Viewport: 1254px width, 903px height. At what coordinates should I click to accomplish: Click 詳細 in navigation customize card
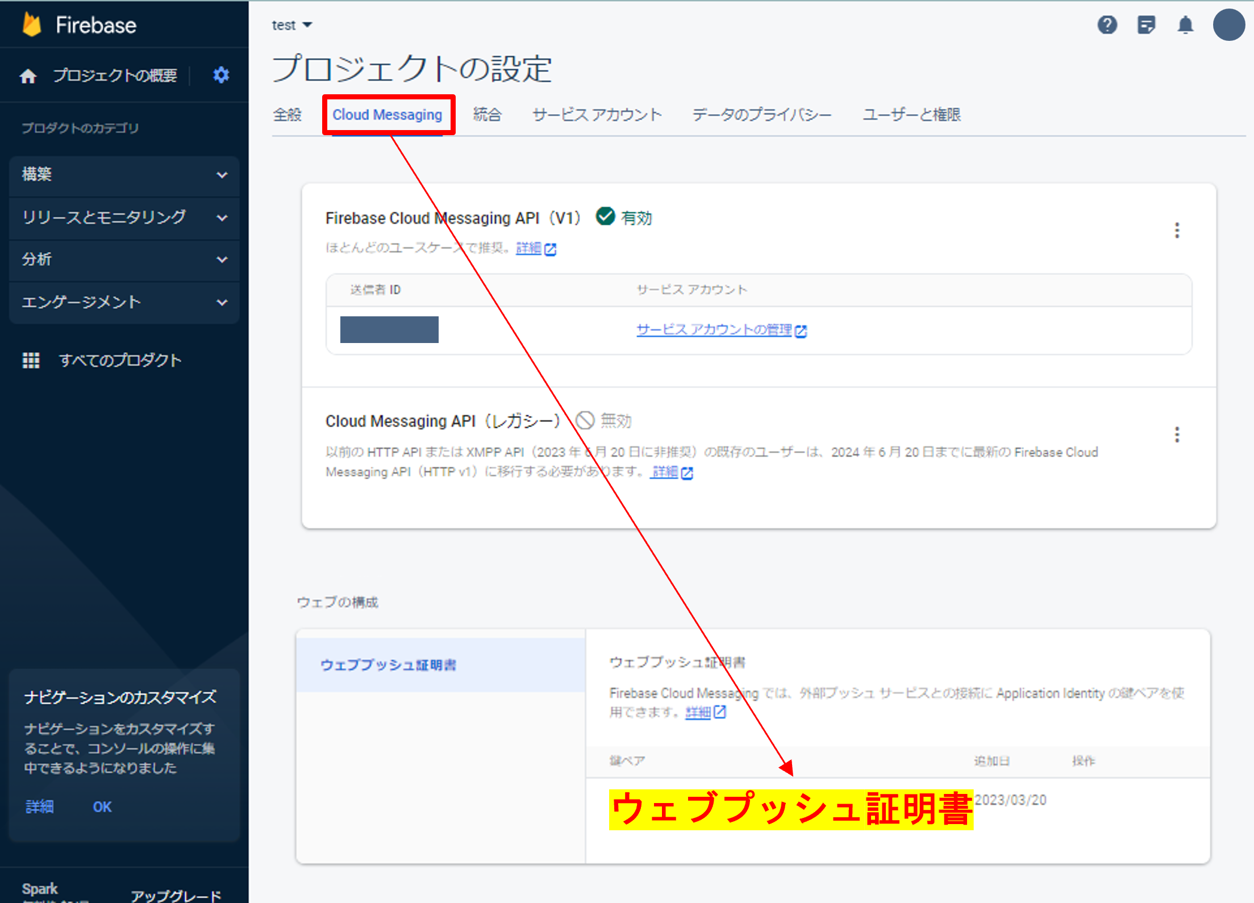pyautogui.click(x=40, y=807)
